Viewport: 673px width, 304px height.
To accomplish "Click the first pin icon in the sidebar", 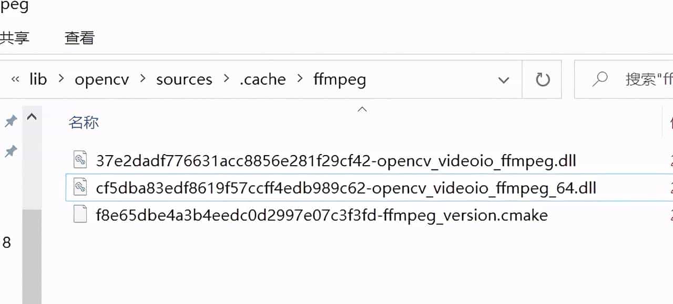I will (x=11, y=121).
